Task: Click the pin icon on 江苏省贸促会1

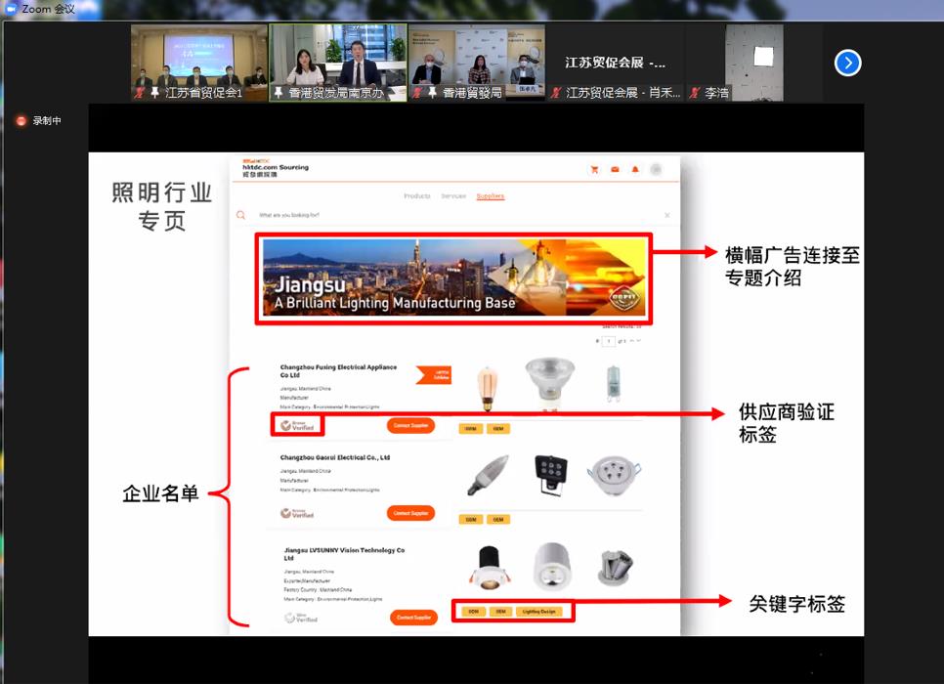Action: [154, 93]
